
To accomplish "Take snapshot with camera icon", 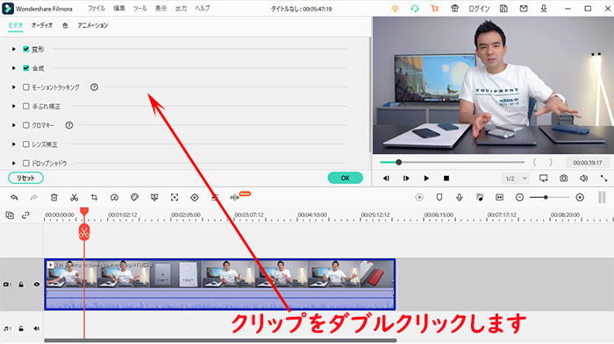I will point(563,179).
